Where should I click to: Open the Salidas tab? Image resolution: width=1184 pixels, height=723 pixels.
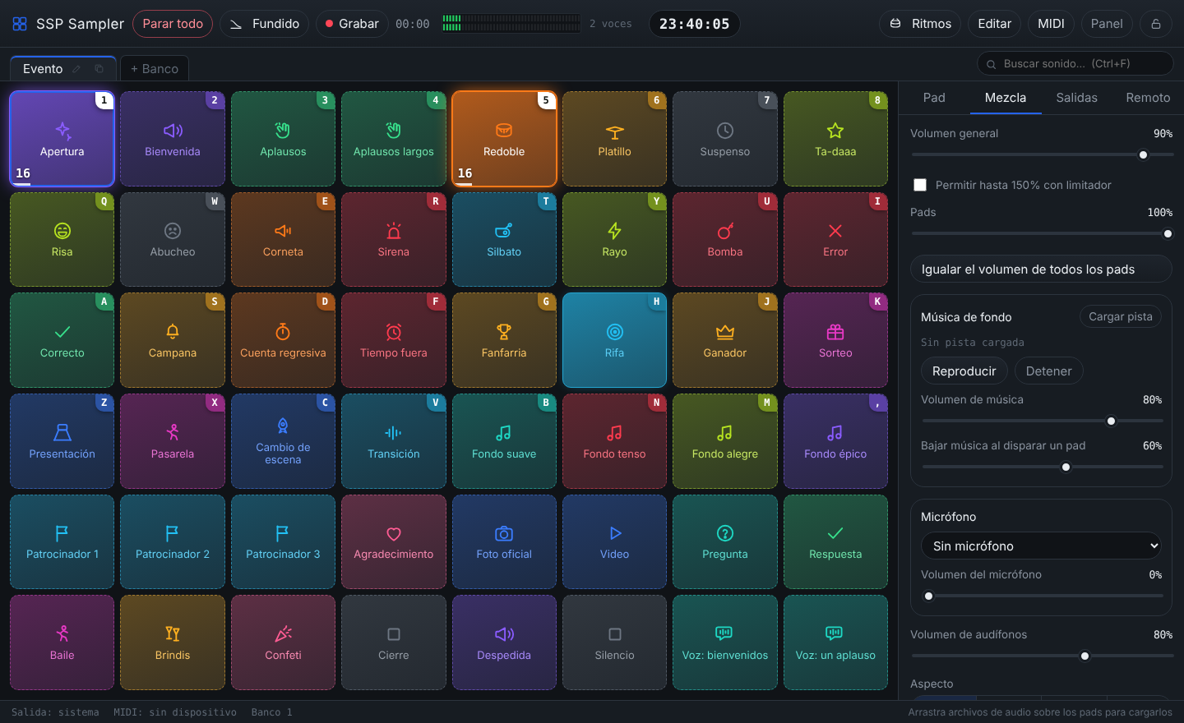coord(1076,98)
